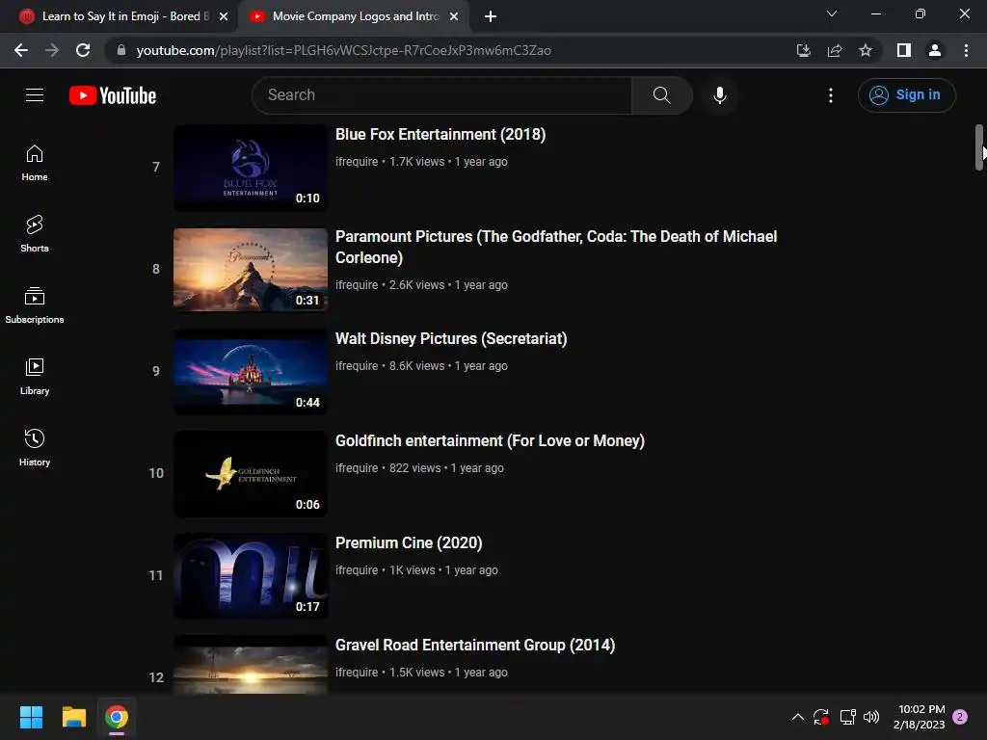Reload the page
The image size is (987, 740).
(x=83, y=50)
